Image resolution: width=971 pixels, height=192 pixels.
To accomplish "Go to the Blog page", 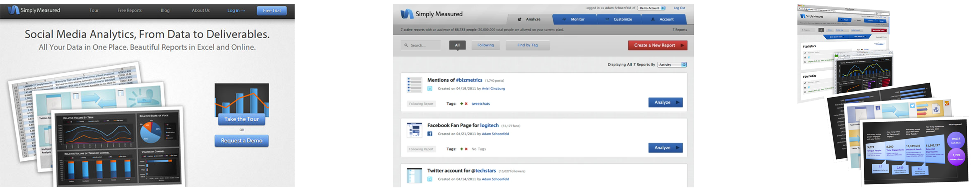I will [x=165, y=11].
